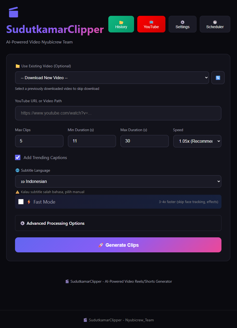Click the lightning bolt icon in Fast Mode row

pyautogui.click(x=29, y=202)
